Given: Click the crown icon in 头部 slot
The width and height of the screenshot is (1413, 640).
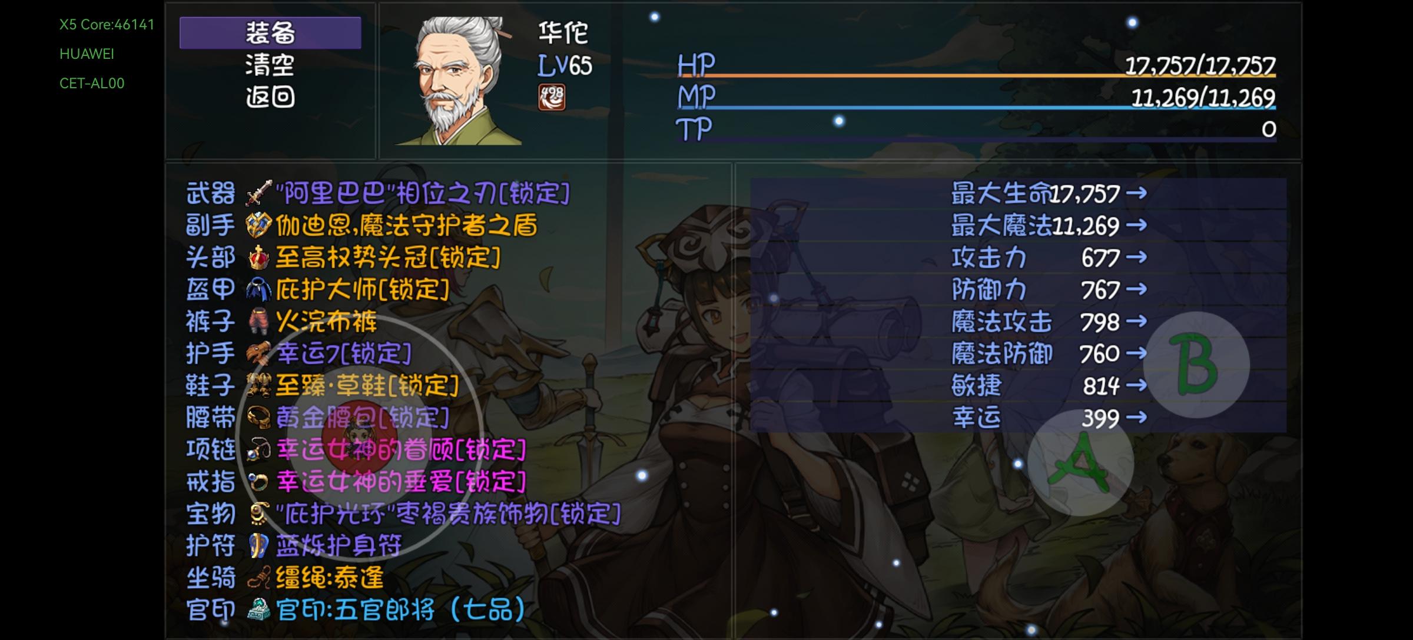Looking at the screenshot, I should click(x=258, y=257).
